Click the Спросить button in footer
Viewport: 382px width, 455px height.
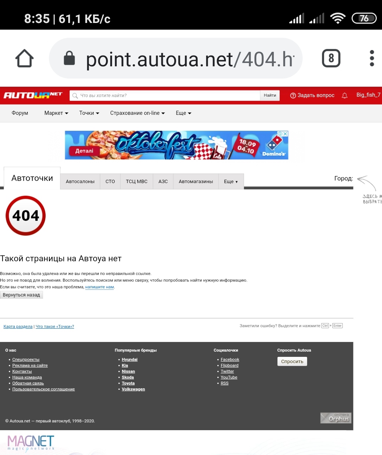click(292, 361)
